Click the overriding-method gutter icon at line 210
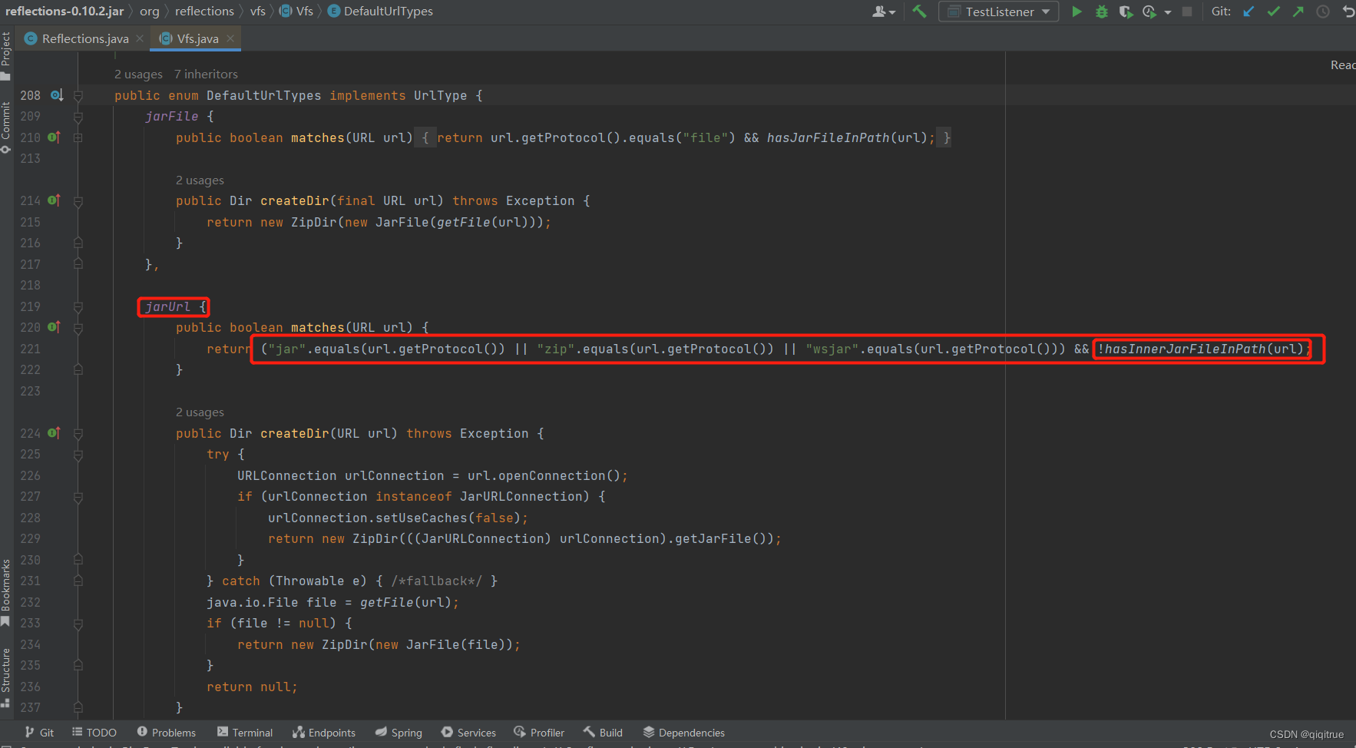1356x748 pixels. (x=54, y=137)
